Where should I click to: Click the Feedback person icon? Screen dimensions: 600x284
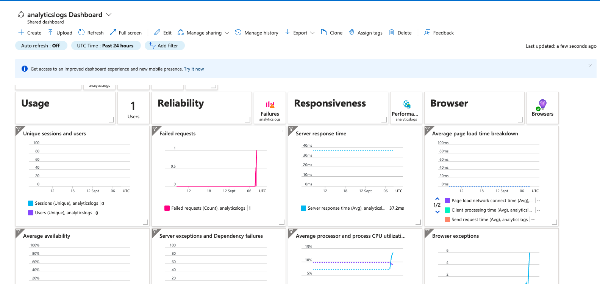click(427, 33)
